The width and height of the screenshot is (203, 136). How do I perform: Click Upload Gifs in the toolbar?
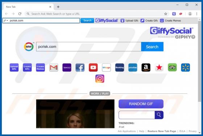(129, 21)
